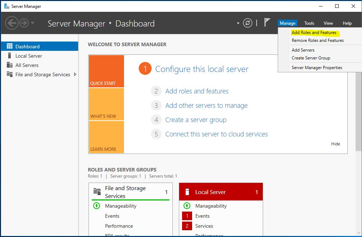Click the Learn More tile
The width and height of the screenshot is (362, 237).
pos(106,137)
